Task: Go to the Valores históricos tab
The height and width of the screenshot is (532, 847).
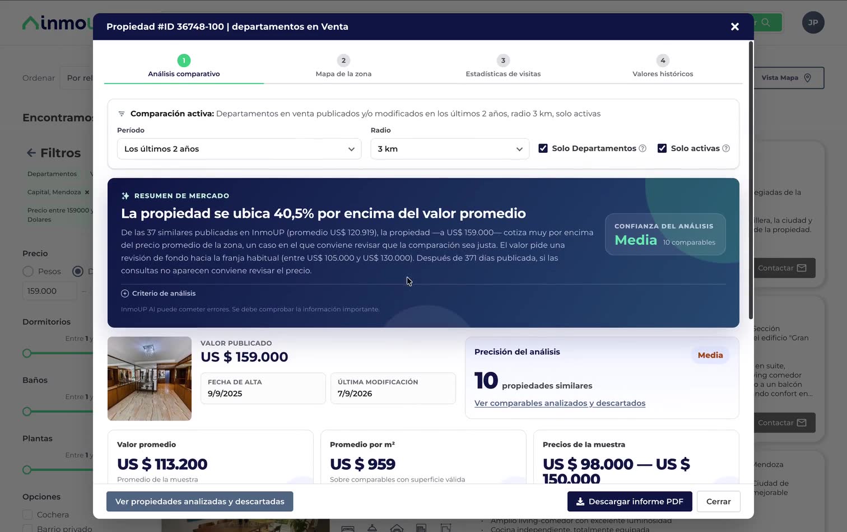Action: tap(663, 67)
